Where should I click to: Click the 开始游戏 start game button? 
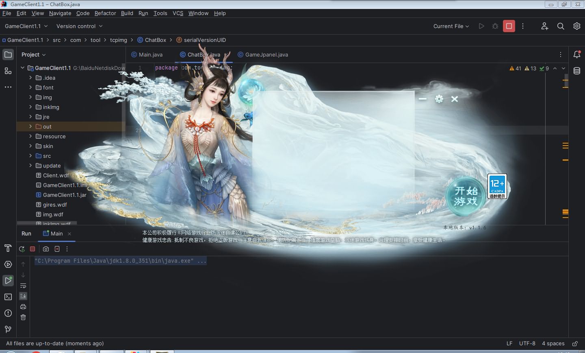466,196
